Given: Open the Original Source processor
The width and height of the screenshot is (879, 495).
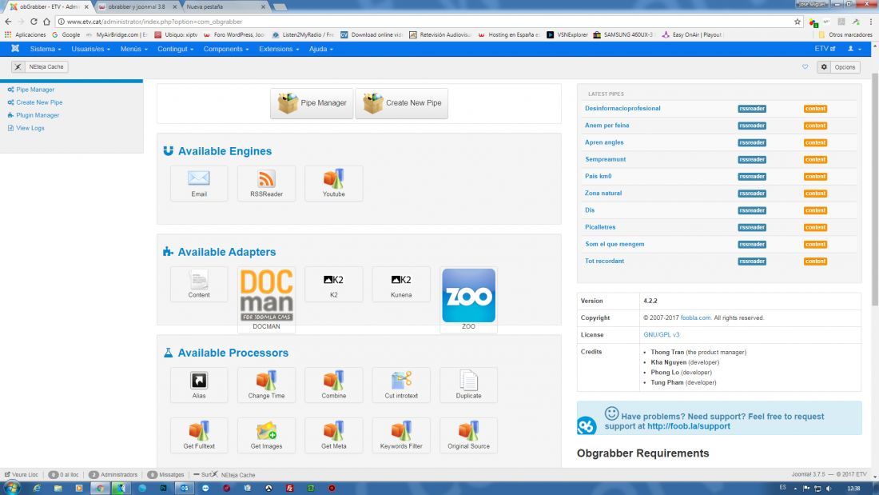Looking at the screenshot, I should pyautogui.click(x=468, y=436).
